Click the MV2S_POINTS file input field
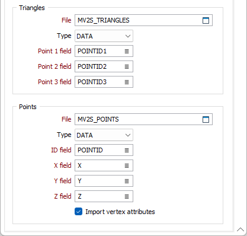 coord(138,119)
